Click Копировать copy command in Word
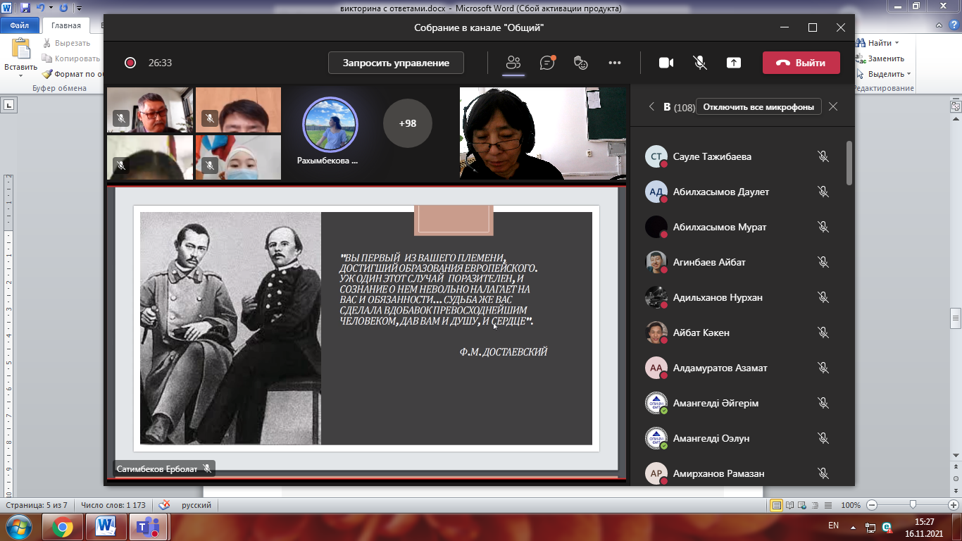The image size is (962, 541). tap(72, 58)
